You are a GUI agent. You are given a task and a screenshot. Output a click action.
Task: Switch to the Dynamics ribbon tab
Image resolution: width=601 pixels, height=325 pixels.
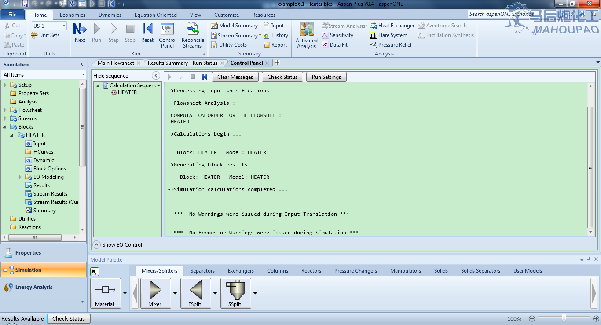tap(110, 15)
